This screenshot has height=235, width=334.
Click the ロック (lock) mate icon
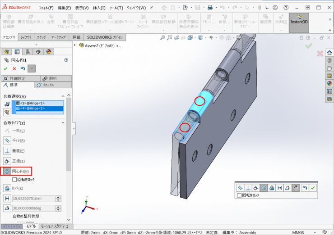(7, 188)
